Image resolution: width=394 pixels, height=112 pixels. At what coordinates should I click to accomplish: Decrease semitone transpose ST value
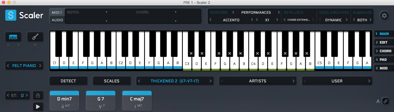coord(8,95)
